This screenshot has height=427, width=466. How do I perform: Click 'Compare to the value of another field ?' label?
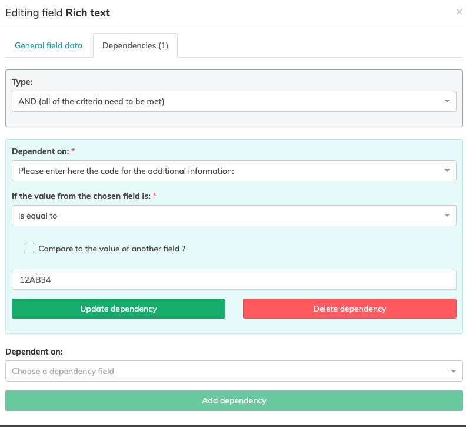[x=112, y=249]
